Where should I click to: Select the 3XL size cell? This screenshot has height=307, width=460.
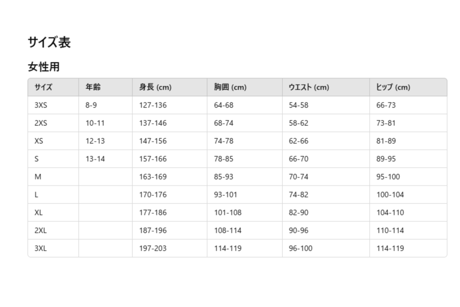41,248
